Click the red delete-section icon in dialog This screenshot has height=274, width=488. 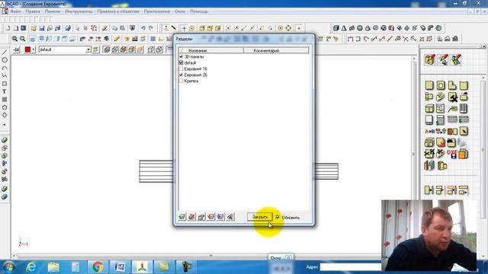[191, 217]
